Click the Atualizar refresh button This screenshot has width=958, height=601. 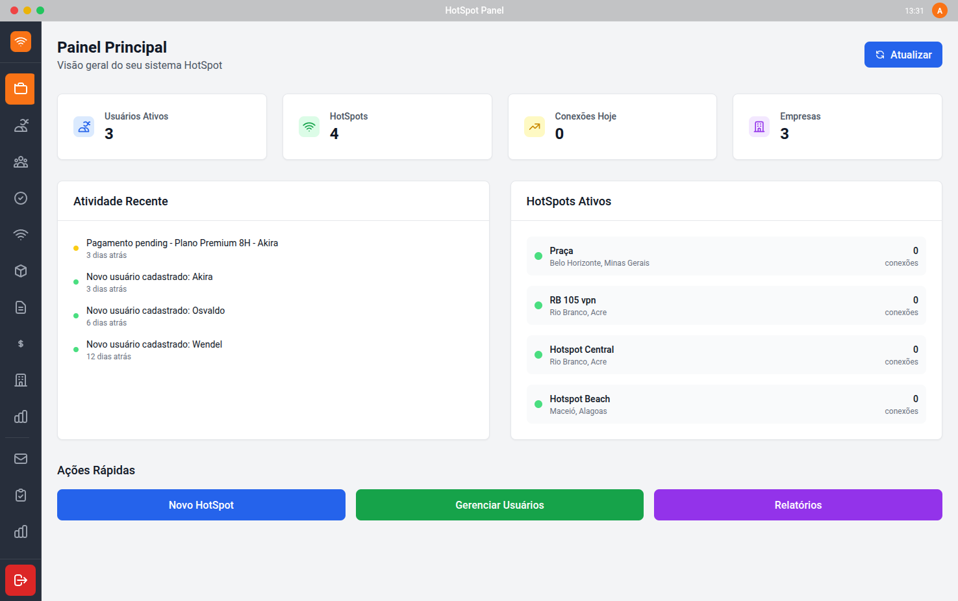903,55
